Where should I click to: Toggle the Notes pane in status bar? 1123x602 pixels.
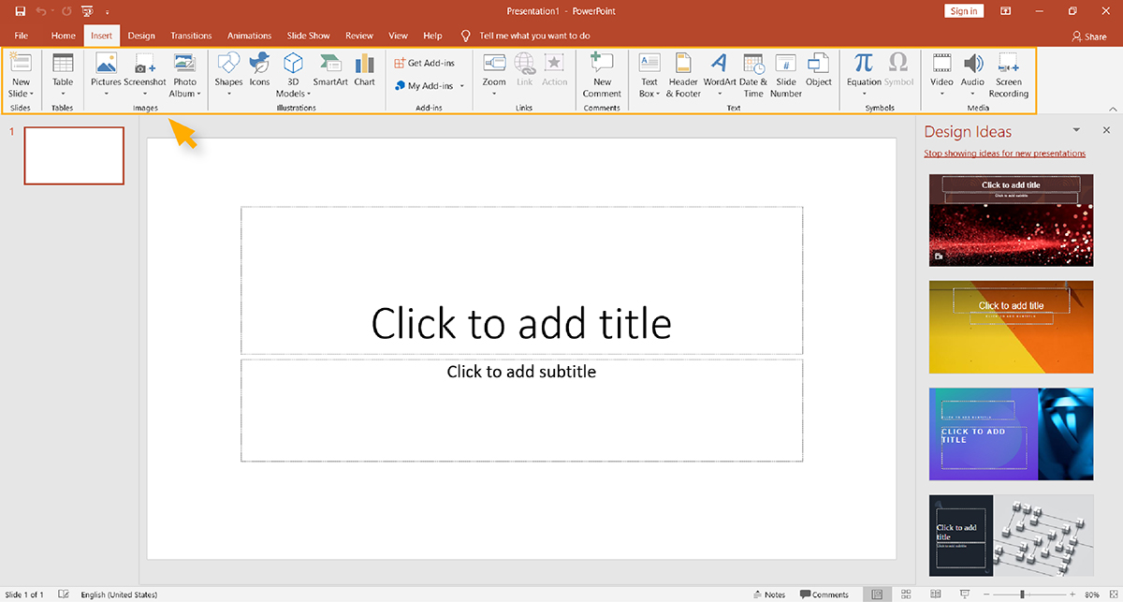[768, 595]
